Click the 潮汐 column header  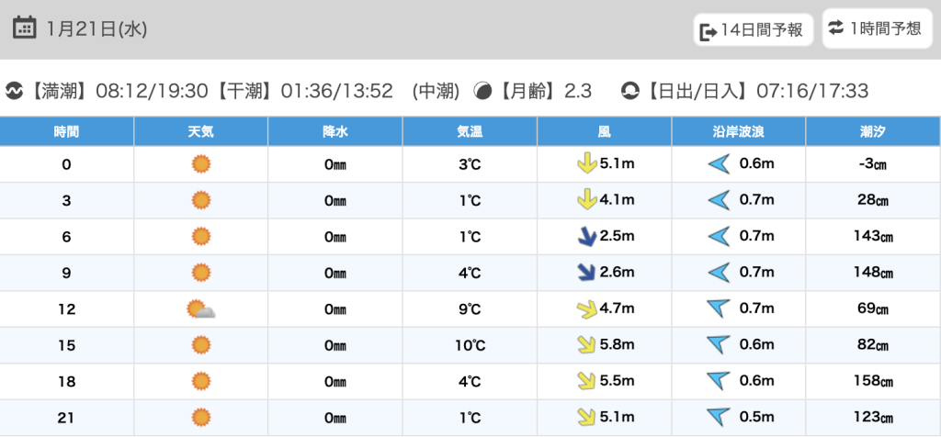[x=873, y=131]
